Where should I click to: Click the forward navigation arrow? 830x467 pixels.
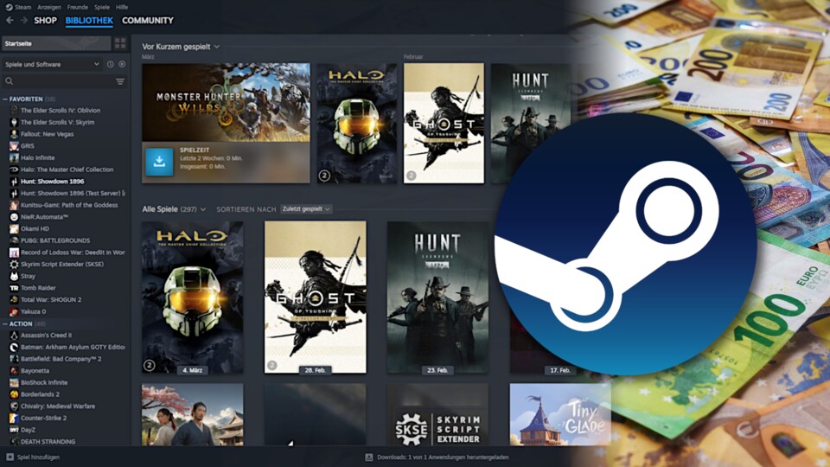(24, 20)
